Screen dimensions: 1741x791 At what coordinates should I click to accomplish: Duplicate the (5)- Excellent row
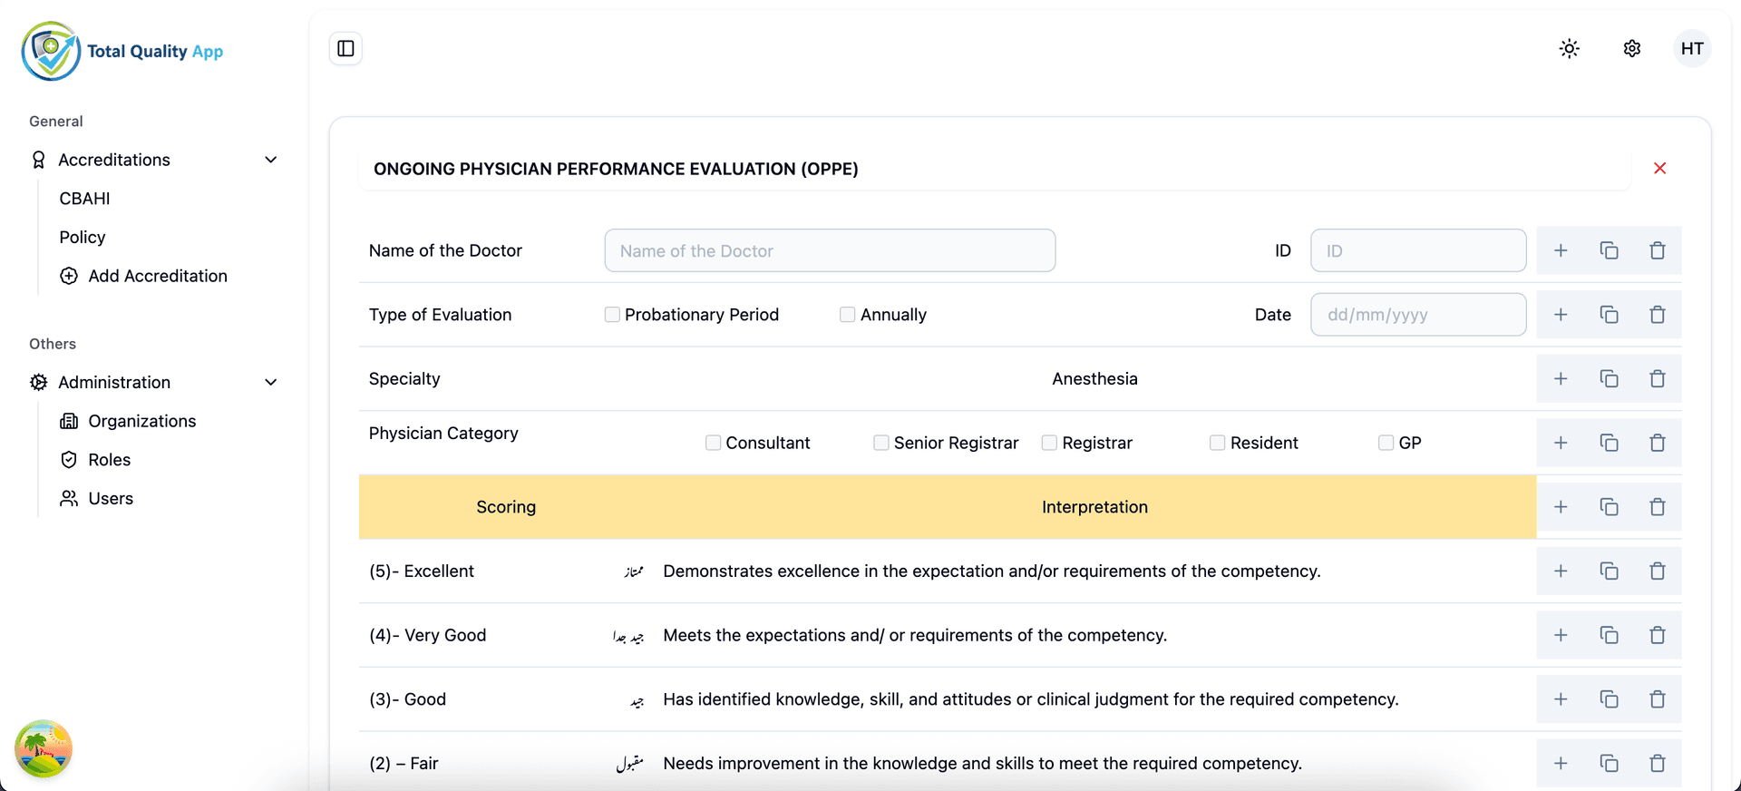tap(1610, 571)
